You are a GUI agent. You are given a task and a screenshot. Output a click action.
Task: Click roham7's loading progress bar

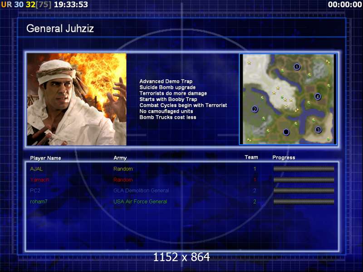tap(304, 201)
